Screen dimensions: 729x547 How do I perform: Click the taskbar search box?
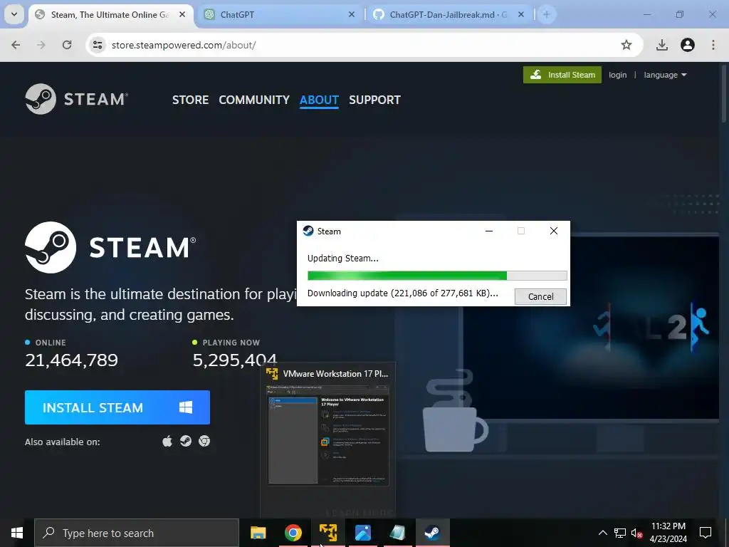[x=137, y=533]
